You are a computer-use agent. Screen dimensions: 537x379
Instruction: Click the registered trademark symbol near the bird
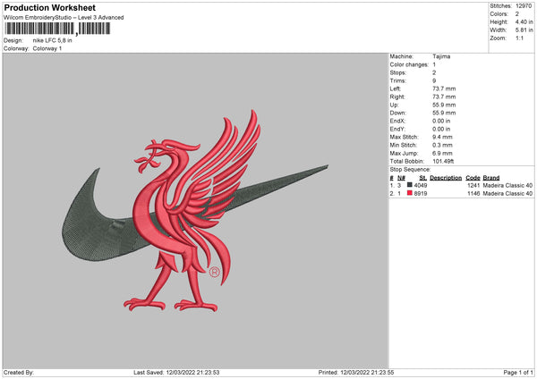click(x=215, y=272)
